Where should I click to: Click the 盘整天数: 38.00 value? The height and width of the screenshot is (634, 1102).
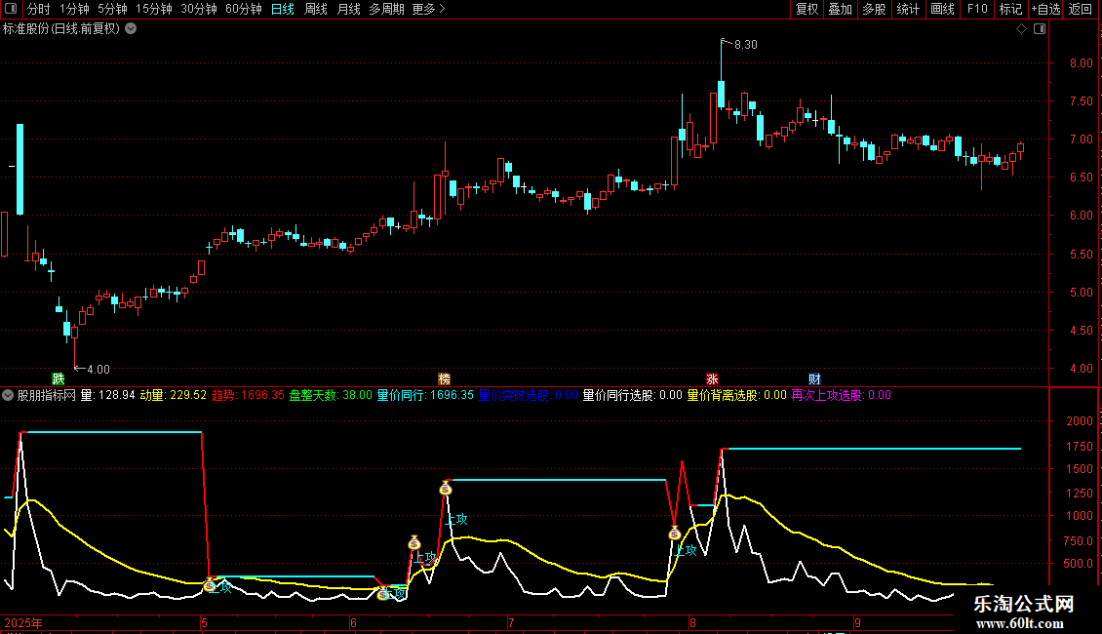(331, 396)
